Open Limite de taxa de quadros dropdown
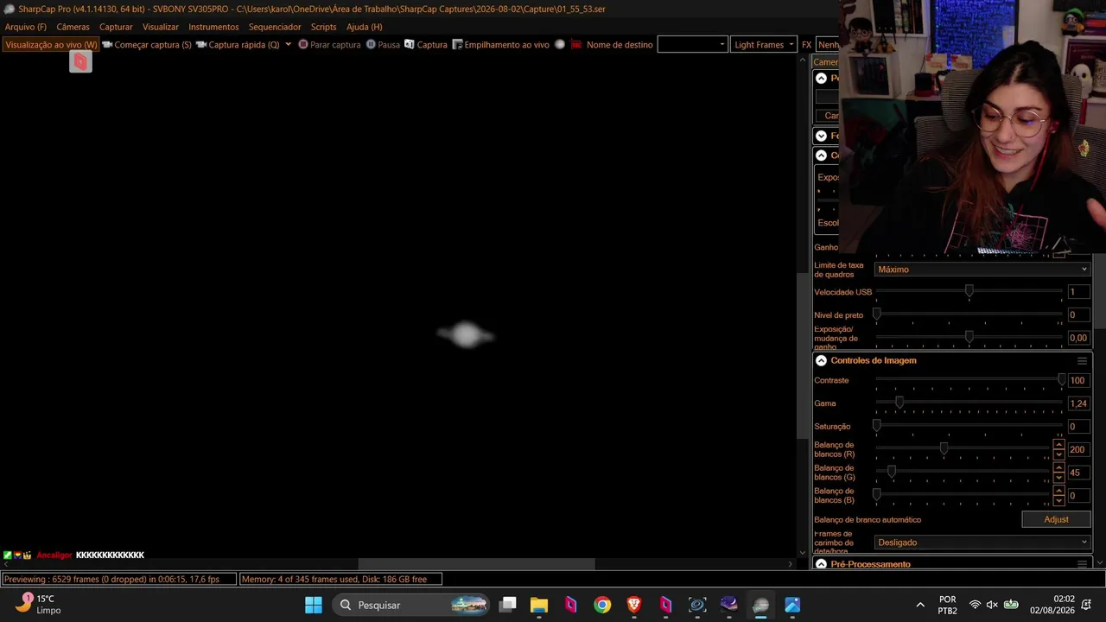This screenshot has width=1106, height=622. point(982,270)
